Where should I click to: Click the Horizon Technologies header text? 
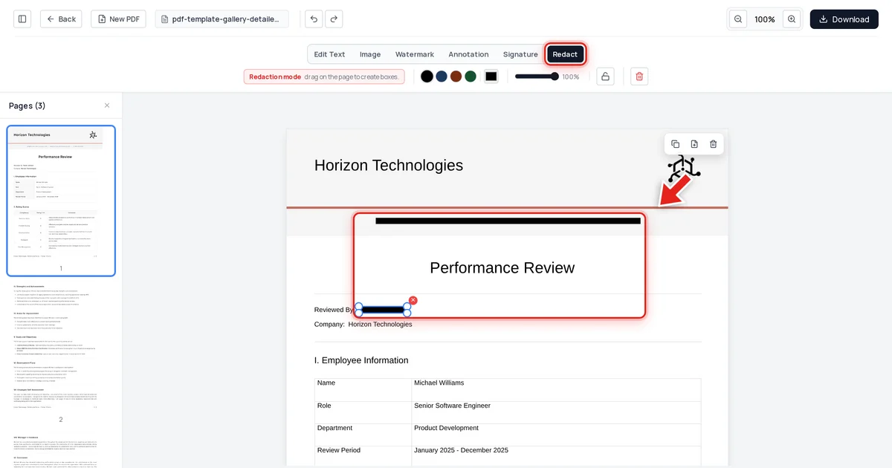389,165
